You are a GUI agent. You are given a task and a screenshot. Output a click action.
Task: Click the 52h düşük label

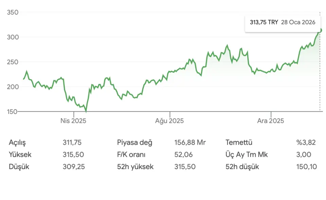(242, 167)
